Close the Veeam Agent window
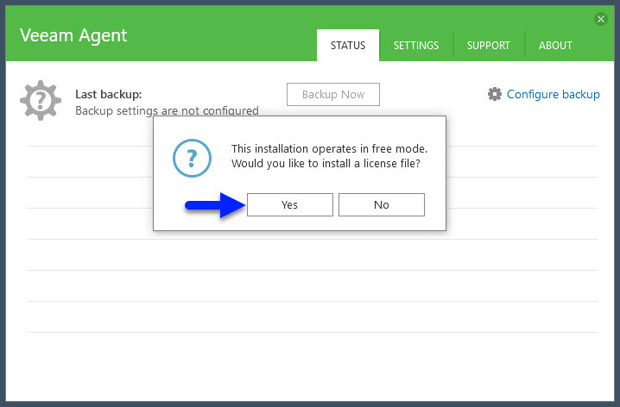Screen dimensions: 620x407 [601, 19]
